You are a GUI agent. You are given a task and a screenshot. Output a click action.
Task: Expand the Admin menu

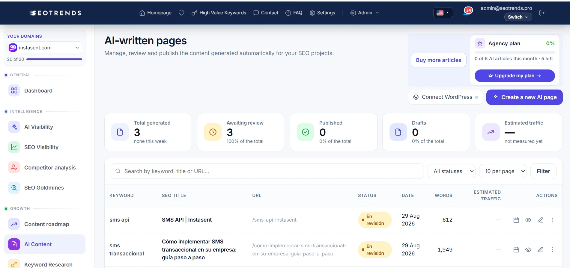pos(365,13)
